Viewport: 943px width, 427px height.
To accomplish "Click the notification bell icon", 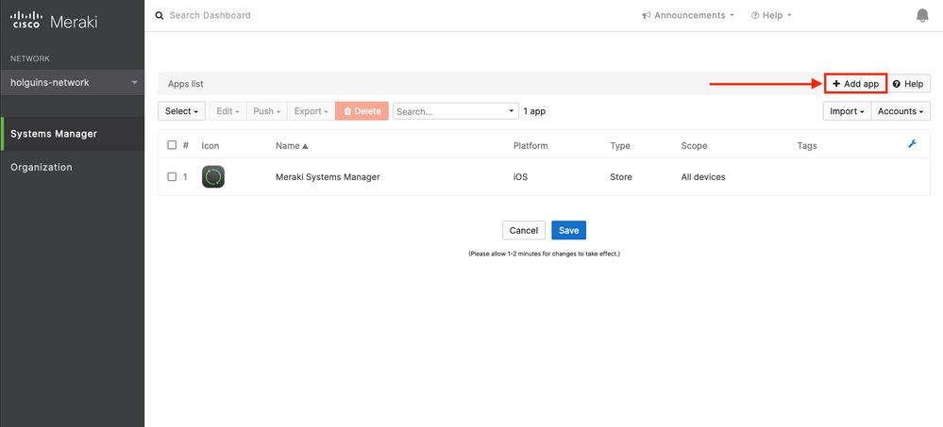I will point(922,16).
